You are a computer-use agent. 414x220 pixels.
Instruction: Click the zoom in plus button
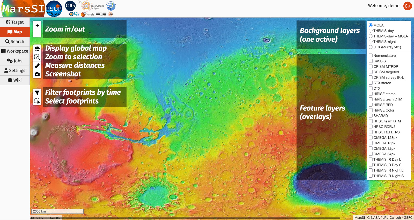point(37,25)
